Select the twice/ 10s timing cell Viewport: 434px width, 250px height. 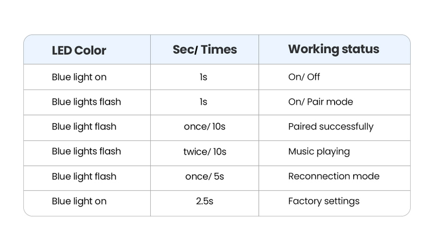pyautogui.click(x=204, y=152)
